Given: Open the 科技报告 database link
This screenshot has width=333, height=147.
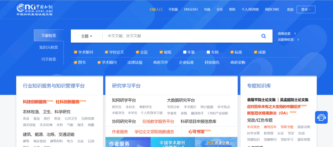Looking at the screenshot, I should point(212,62).
